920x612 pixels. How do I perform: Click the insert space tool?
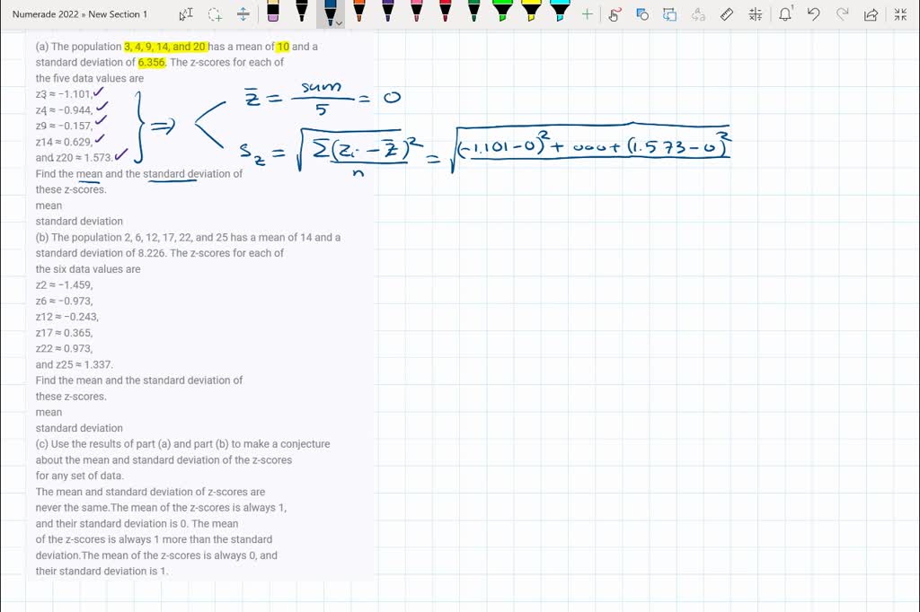pyautogui.click(x=243, y=13)
